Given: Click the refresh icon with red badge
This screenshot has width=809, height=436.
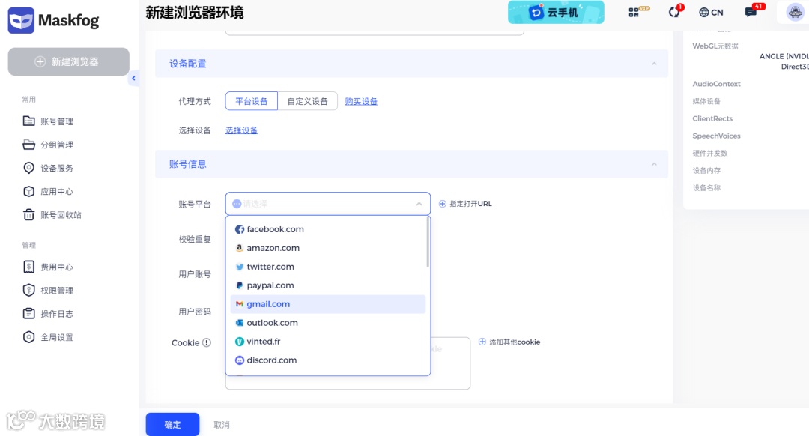Looking at the screenshot, I should coord(676,11).
